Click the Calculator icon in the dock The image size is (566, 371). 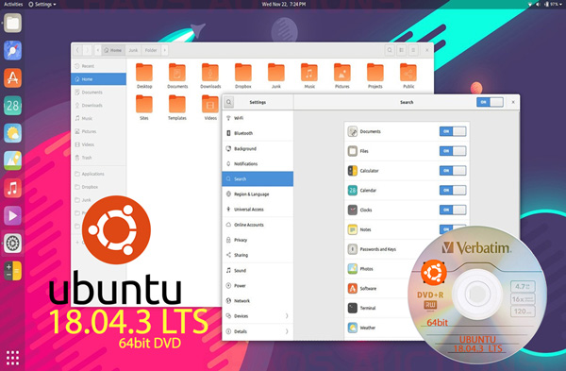12,271
